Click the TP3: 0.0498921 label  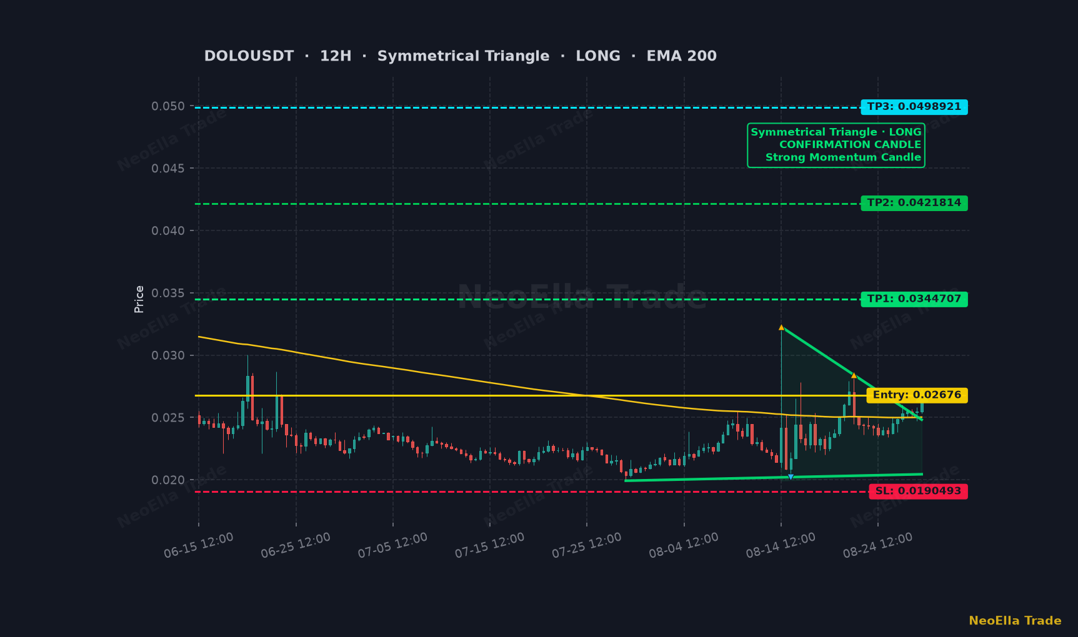point(914,107)
